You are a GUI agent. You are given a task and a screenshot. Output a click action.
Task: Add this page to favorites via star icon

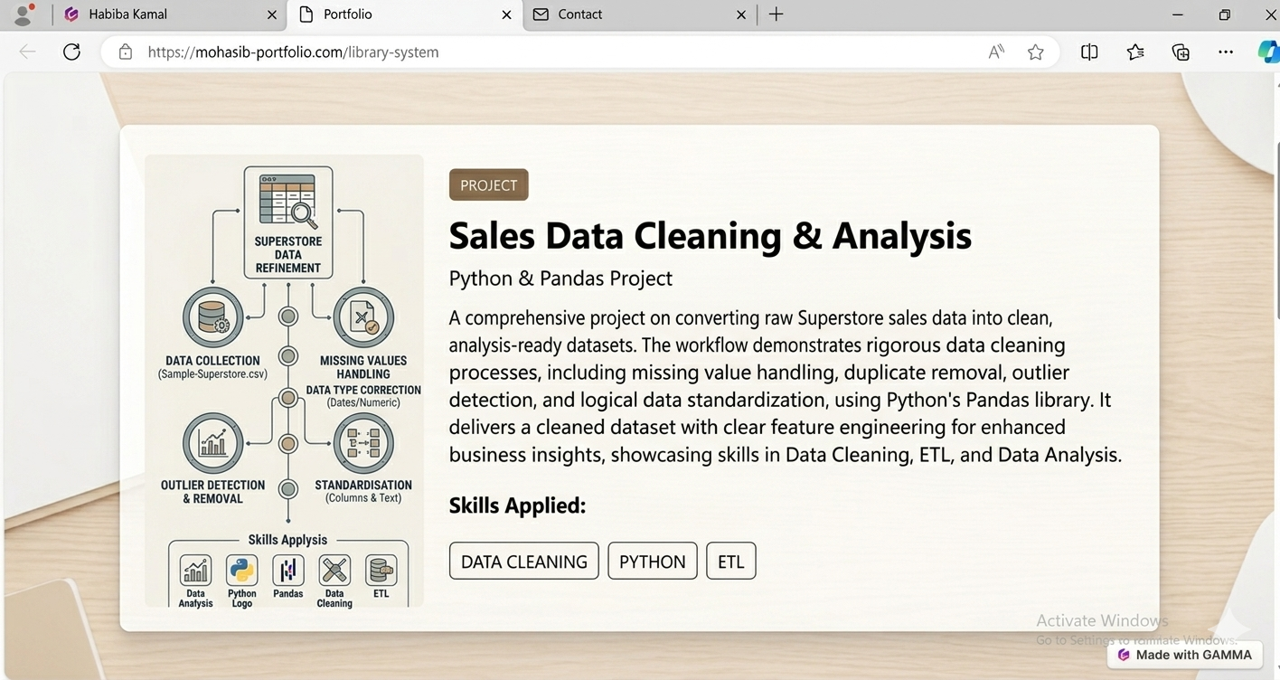1035,52
